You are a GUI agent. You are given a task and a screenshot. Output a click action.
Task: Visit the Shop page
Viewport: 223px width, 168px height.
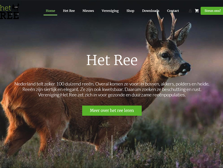click(130, 11)
